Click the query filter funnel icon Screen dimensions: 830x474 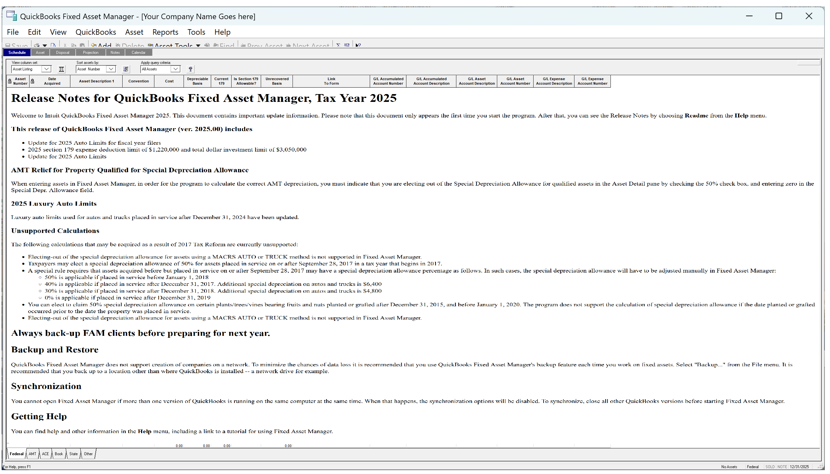190,69
